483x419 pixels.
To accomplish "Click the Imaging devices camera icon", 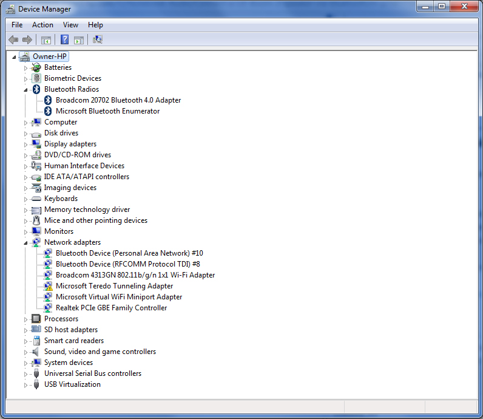I will (x=36, y=188).
